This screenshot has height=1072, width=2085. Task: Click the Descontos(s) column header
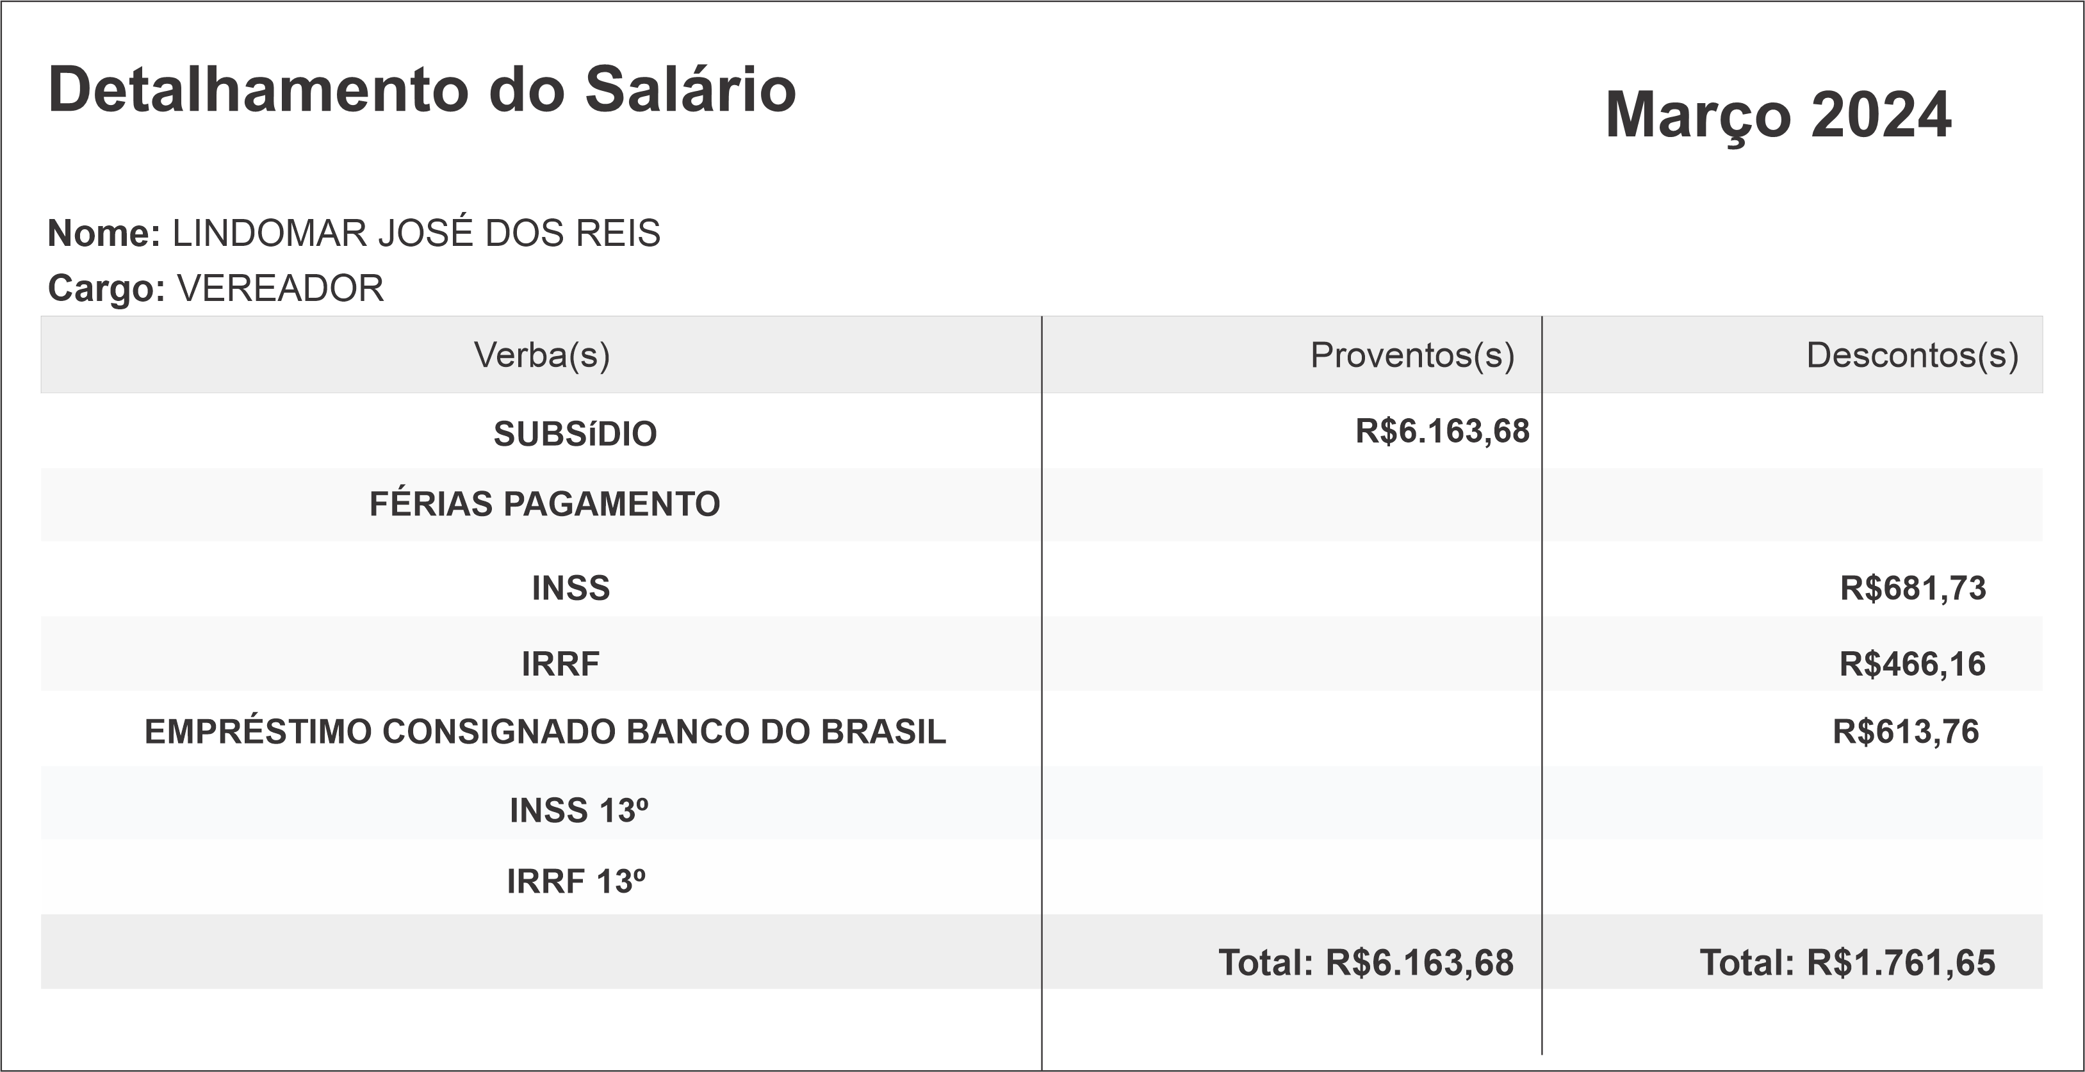[1912, 355]
